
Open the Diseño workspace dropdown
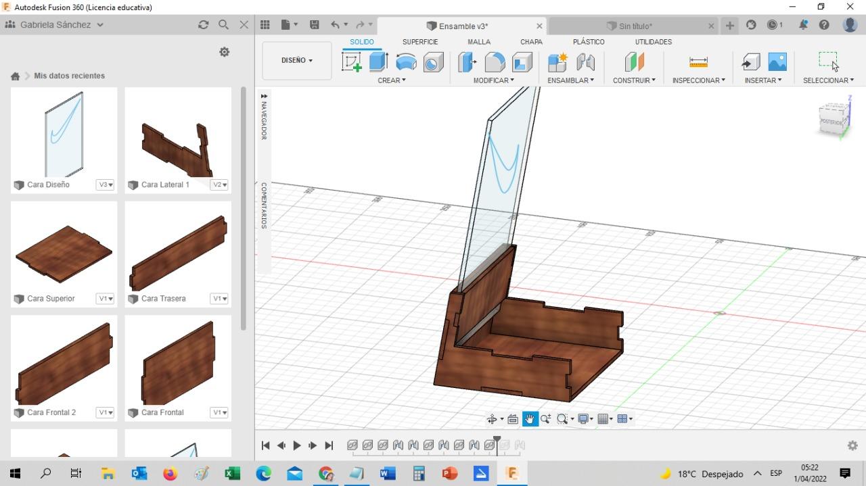pos(297,60)
